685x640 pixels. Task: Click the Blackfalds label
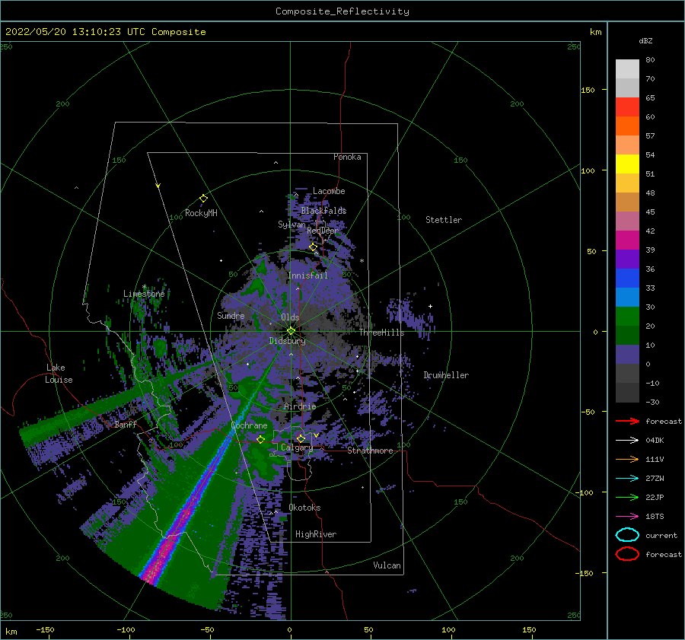(x=323, y=211)
